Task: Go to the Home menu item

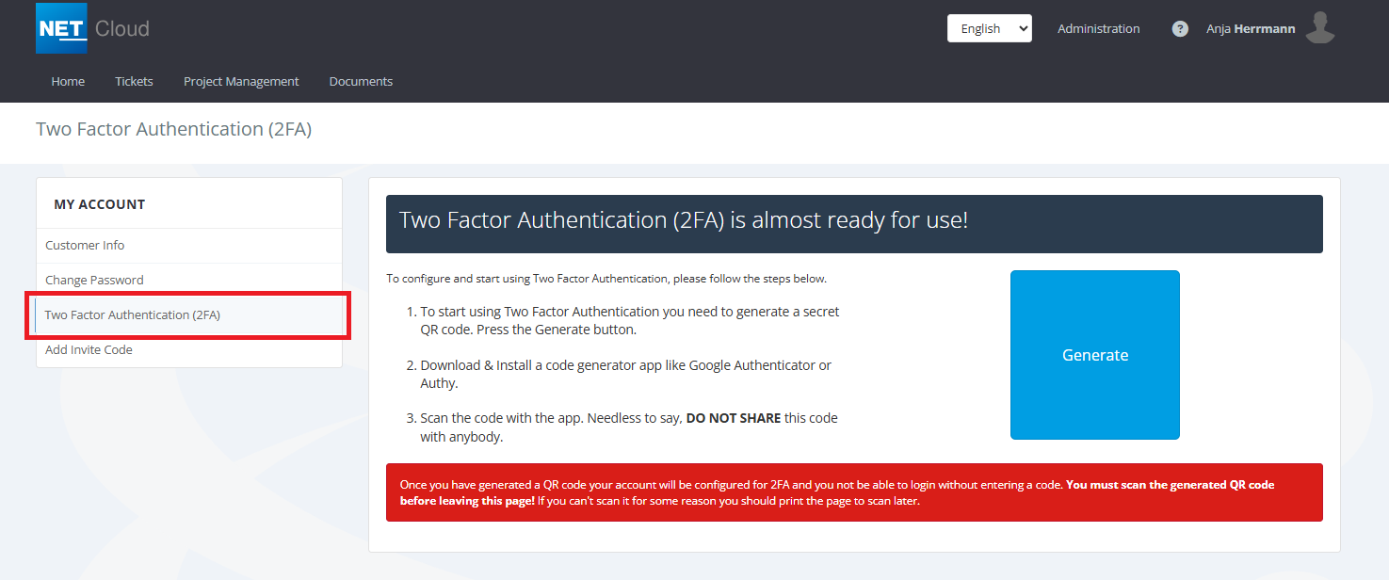Action: tap(68, 82)
